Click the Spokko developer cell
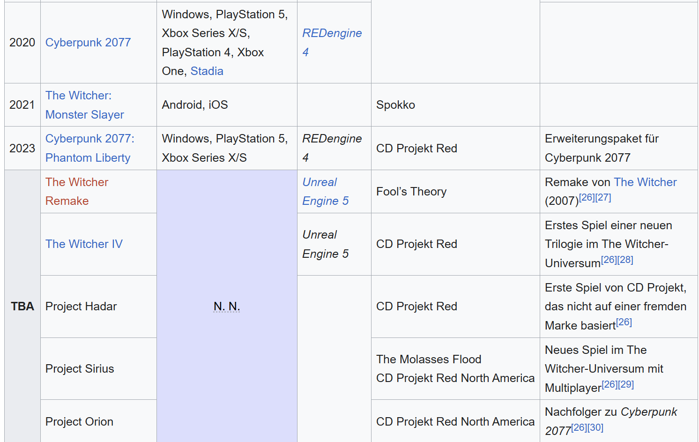Image resolution: width=699 pixels, height=442 pixels. coord(455,105)
